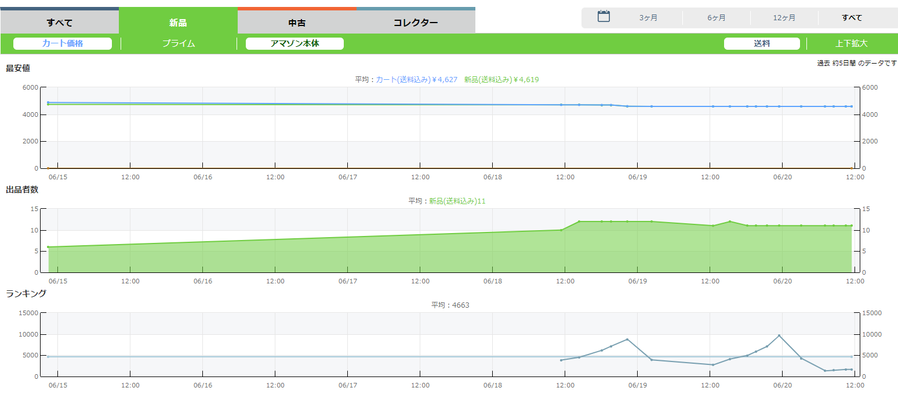Click the 新品(送料込み)11 legend in the 出品者数 chart
This screenshot has width=898, height=395.
tap(457, 201)
